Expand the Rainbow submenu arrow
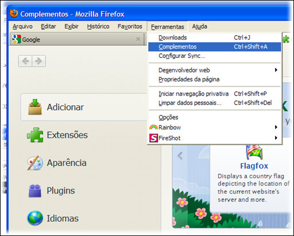 [x=276, y=127]
